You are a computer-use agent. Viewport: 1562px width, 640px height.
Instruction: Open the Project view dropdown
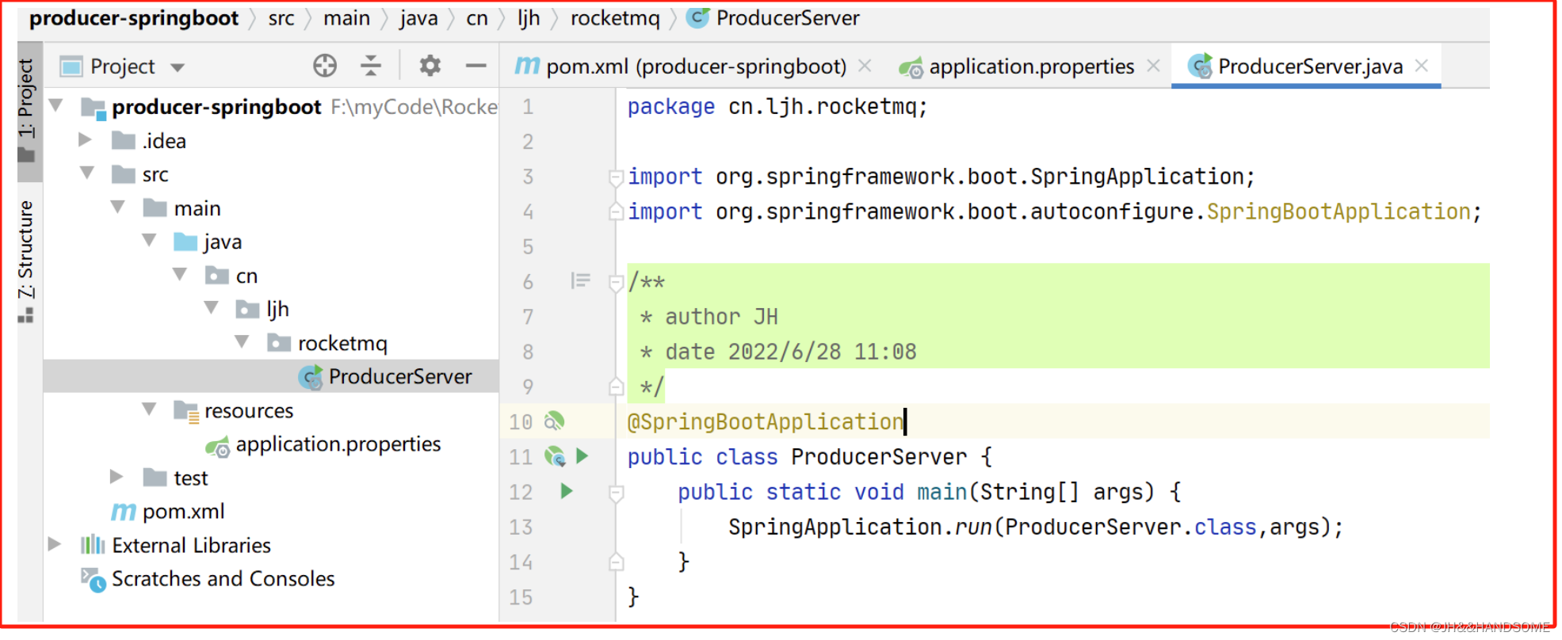pos(178,67)
